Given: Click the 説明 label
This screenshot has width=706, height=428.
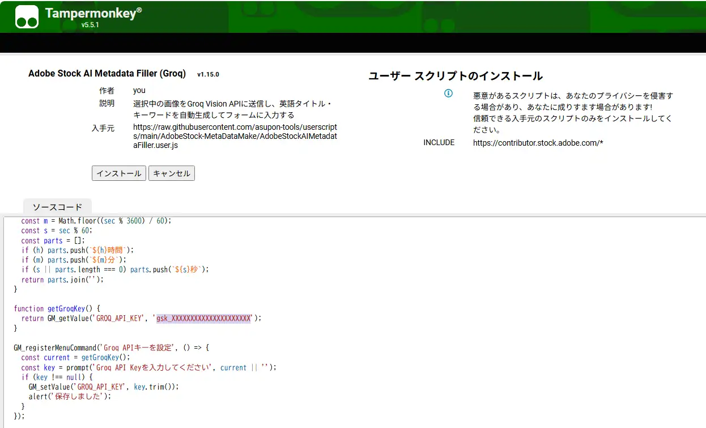Looking at the screenshot, I should point(107,103).
